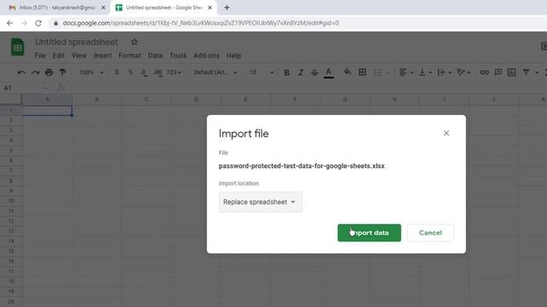Click the password-protected xlsx file name
Image resolution: width=547 pixels, height=307 pixels.
pyautogui.click(x=302, y=166)
